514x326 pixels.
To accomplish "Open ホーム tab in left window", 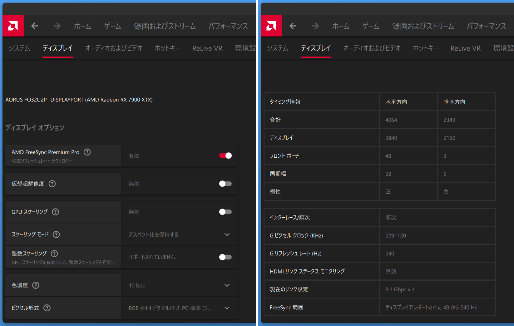I will 83,26.
